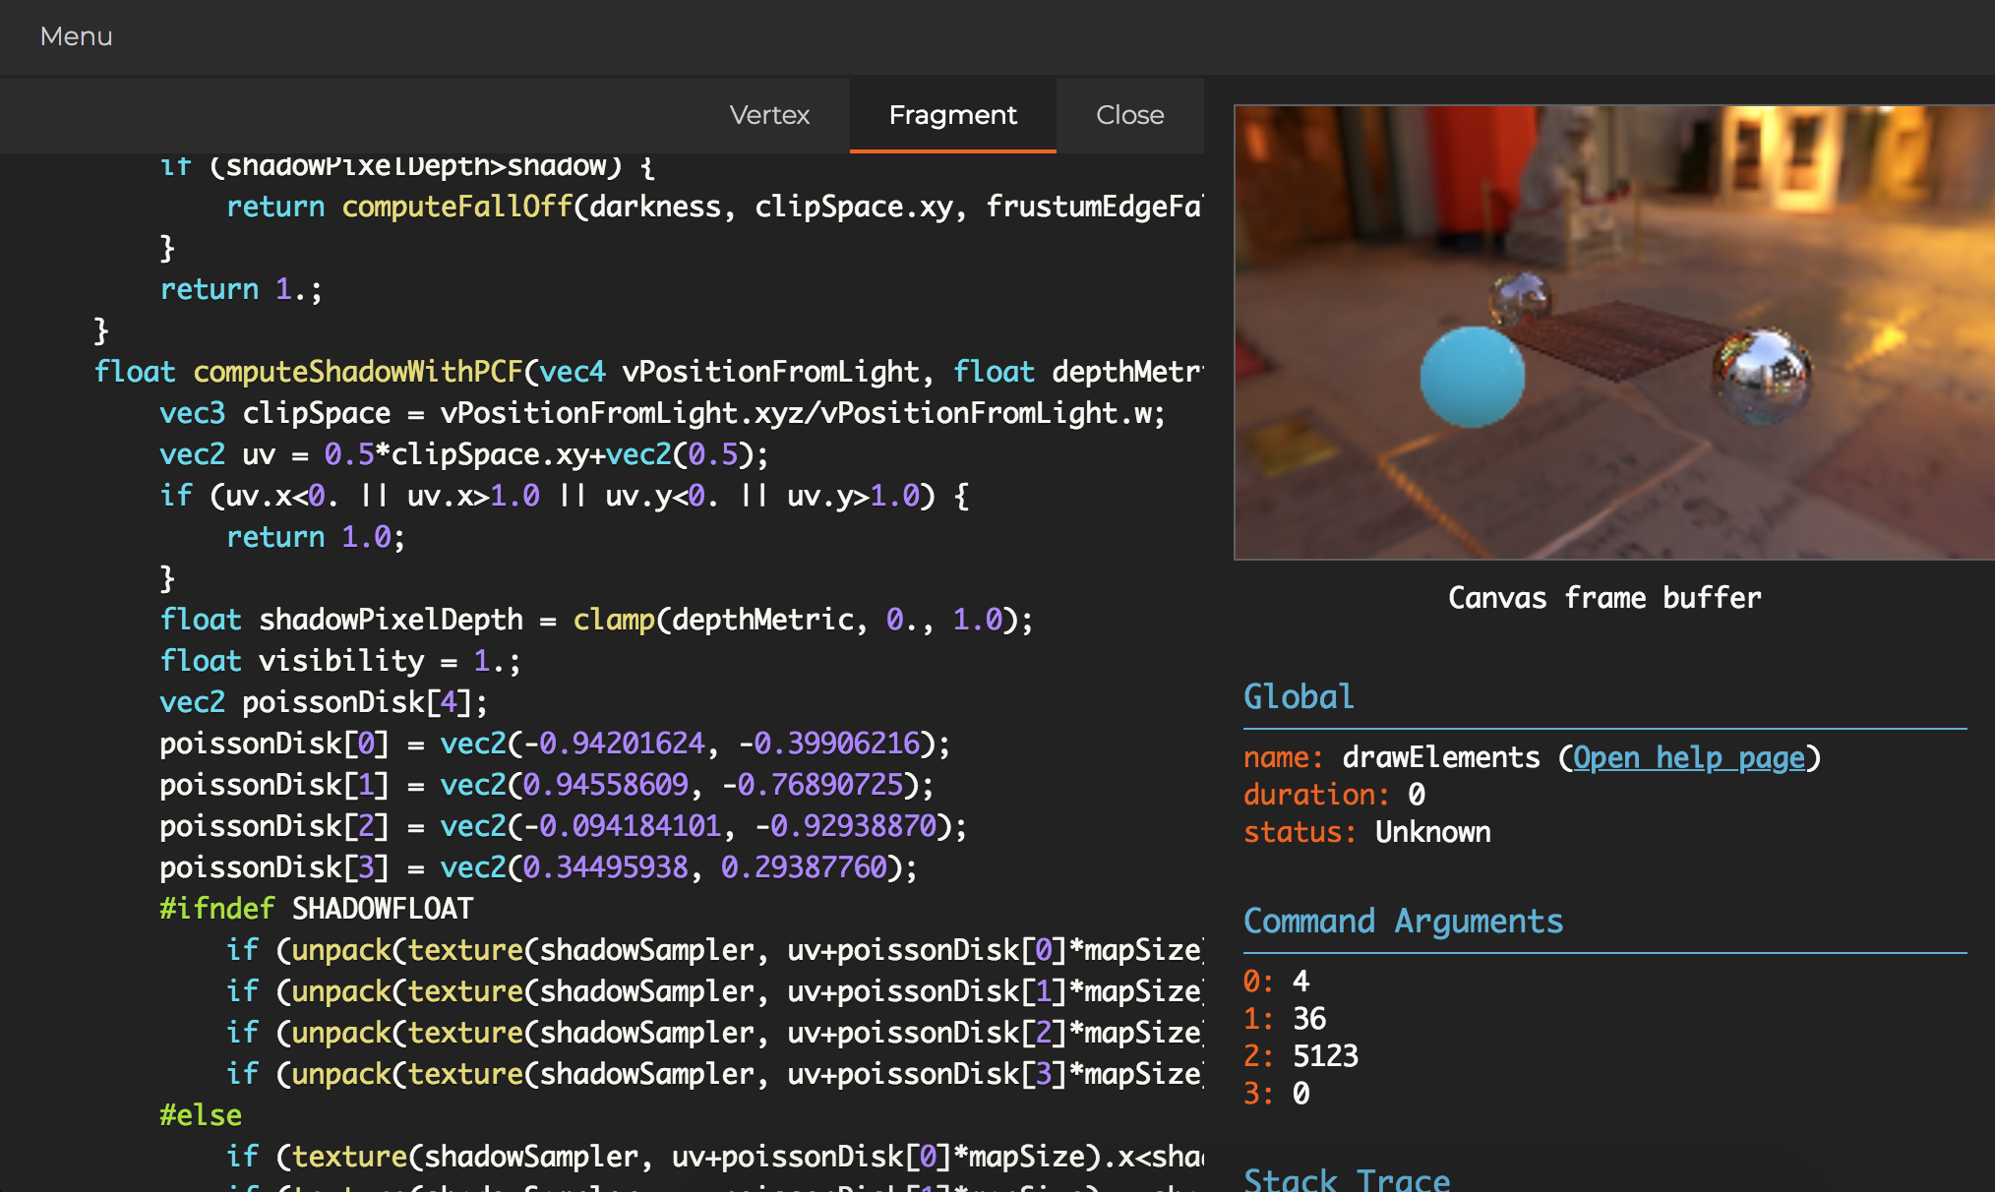The image size is (1995, 1192).
Task: Click the clamp function call in code
Action: click(614, 620)
